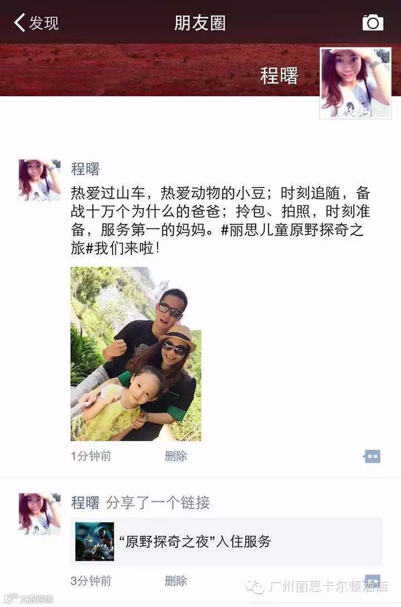Tap the red cover banner photo
This screenshot has height=607, width=401.
click(x=160, y=70)
